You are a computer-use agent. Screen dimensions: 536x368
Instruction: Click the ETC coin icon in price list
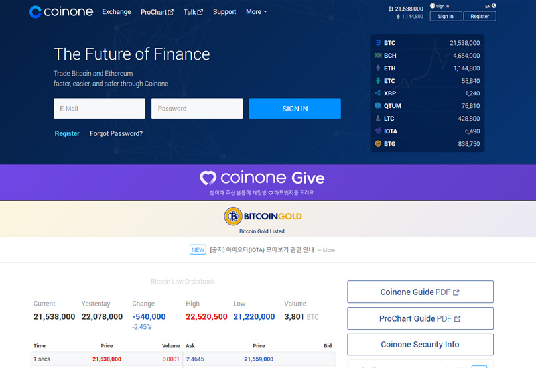378,81
